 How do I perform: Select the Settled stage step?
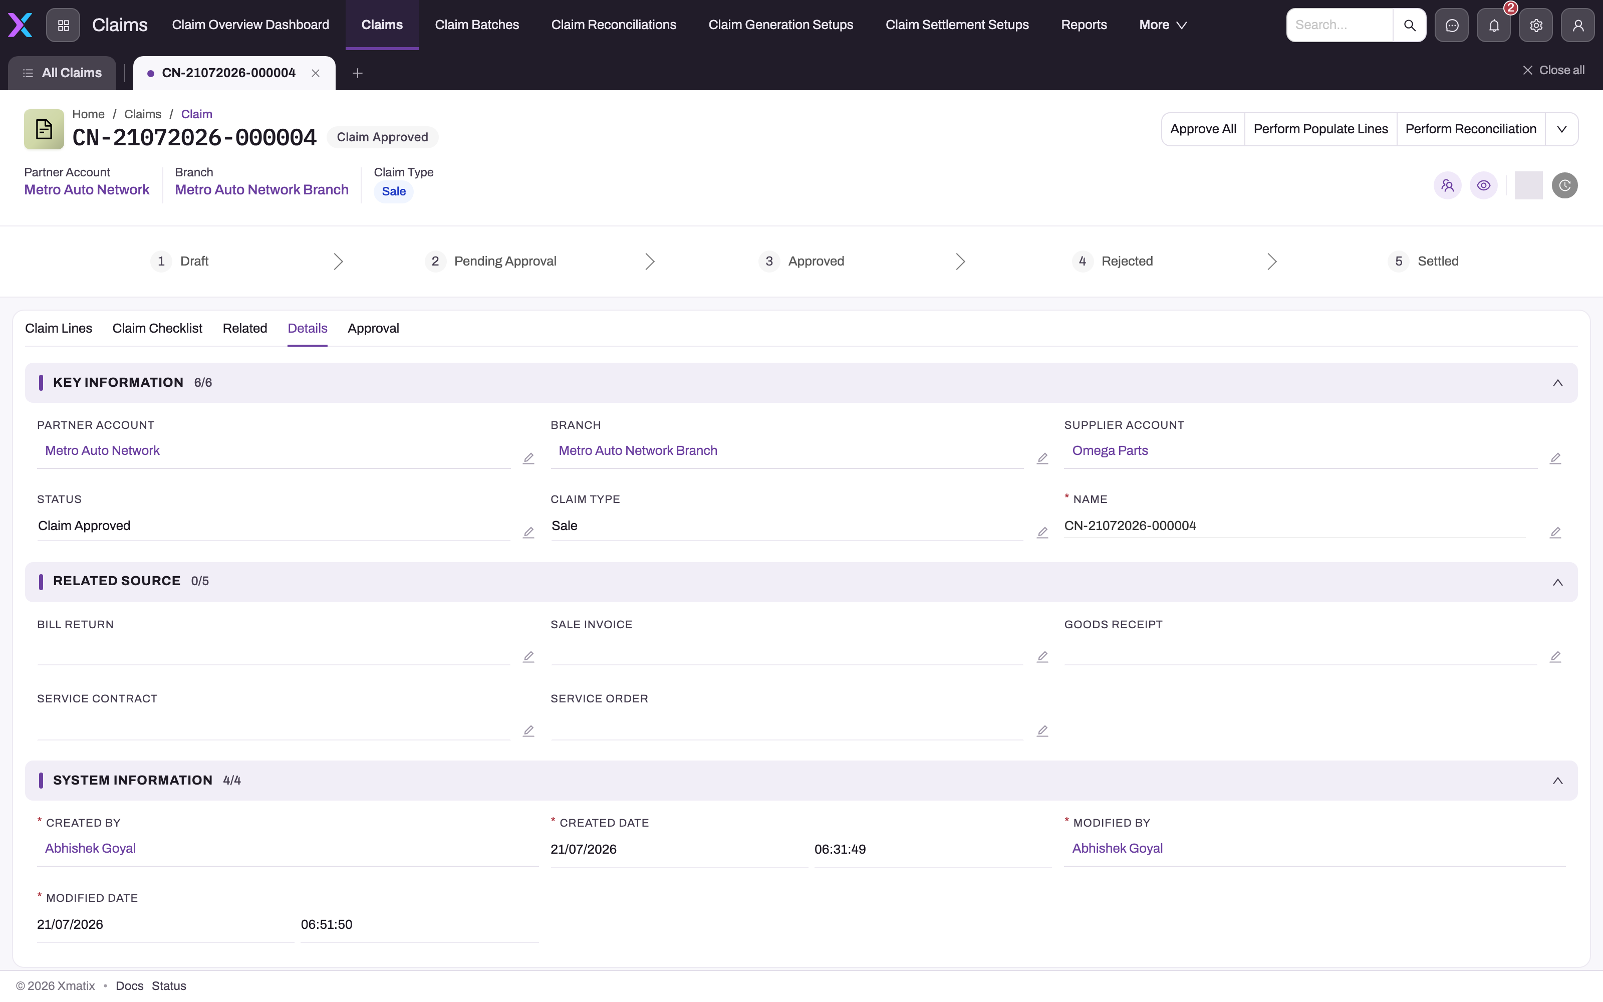coord(1424,261)
